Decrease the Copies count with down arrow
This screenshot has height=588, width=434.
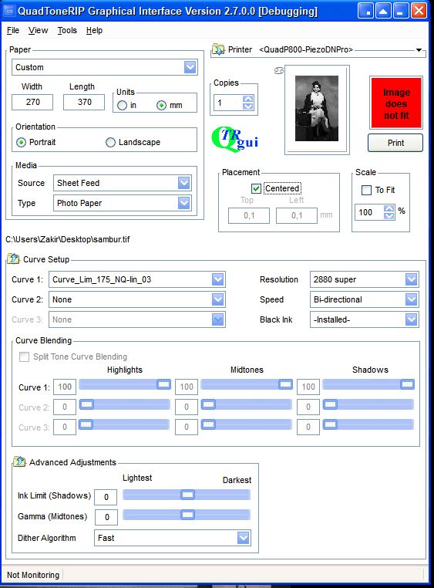click(248, 106)
